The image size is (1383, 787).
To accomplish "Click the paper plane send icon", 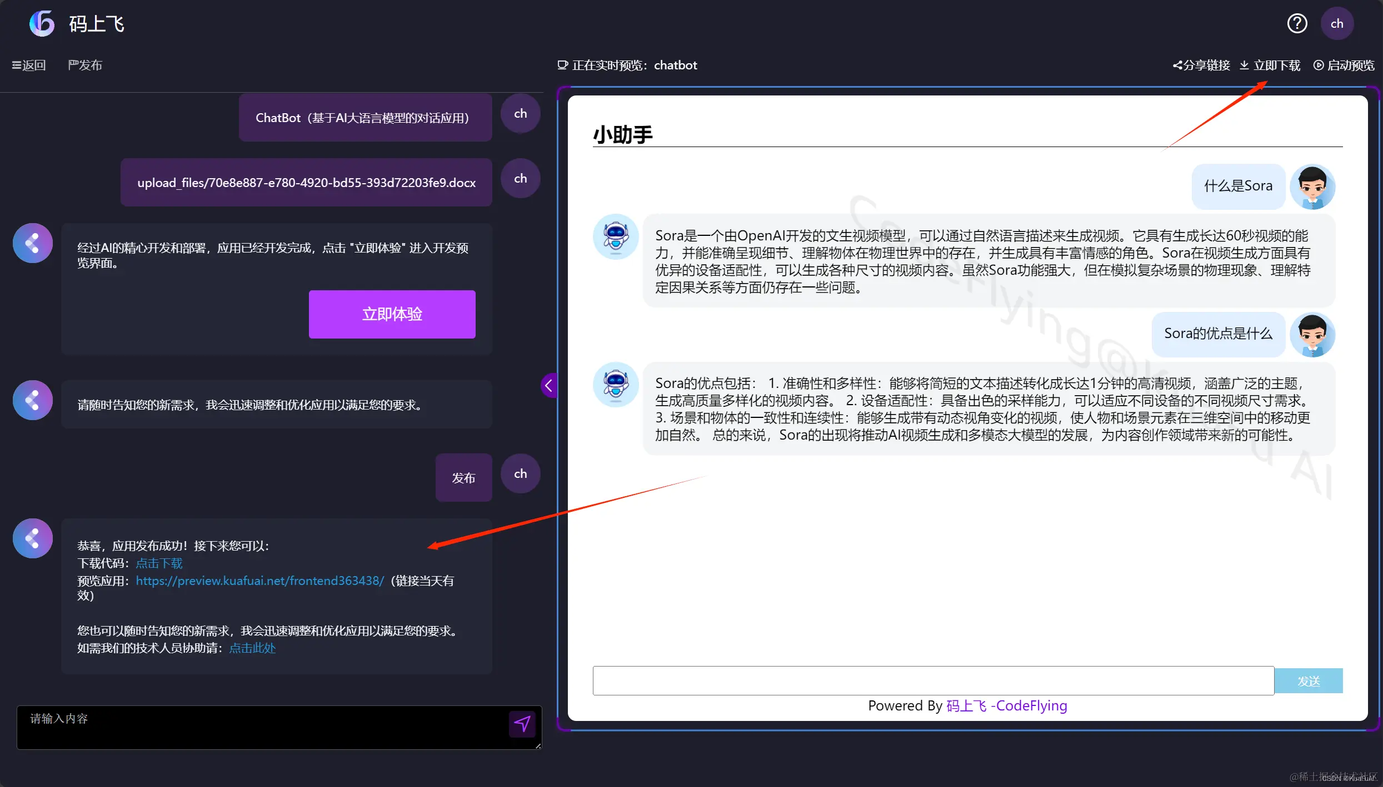I will (522, 724).
